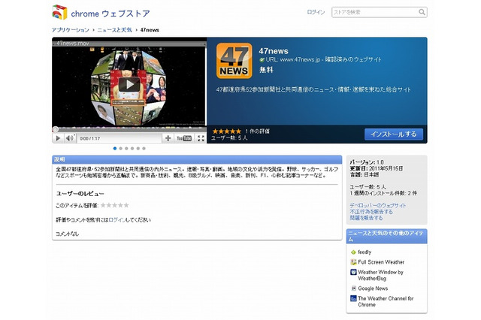Click the feedly icon in related items
The image size is (481, 320).
(353, 252)
